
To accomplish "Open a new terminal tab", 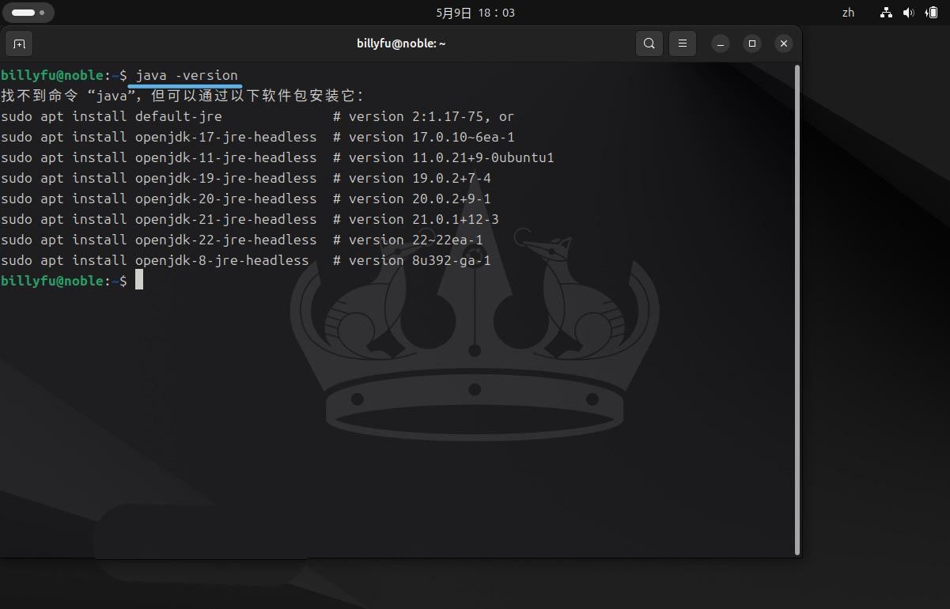I will pyautogui.click(x=20, y=43).
